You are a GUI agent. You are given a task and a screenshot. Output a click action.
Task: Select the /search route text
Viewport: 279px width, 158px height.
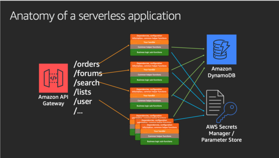coord(86,83)
